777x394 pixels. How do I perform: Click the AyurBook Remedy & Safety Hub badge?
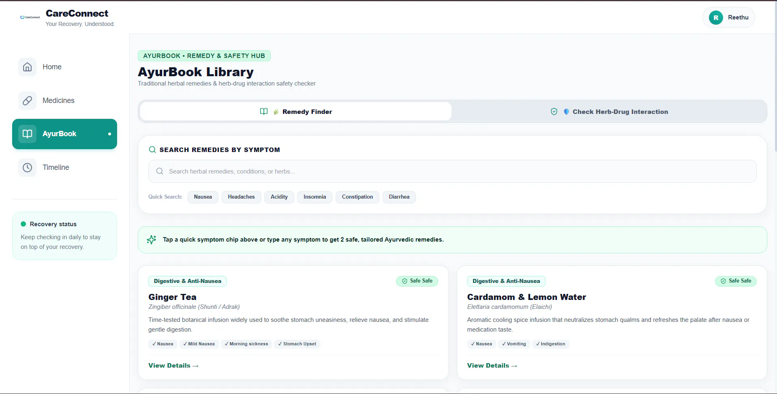[x=204, y=56]
